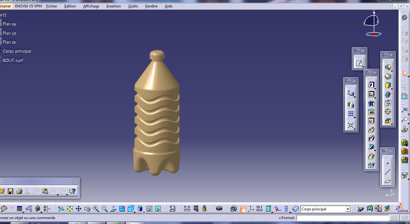Create a reference Plane

pos(388,181)
